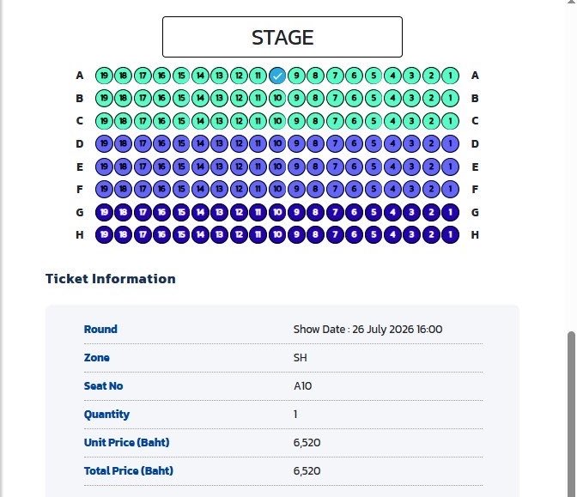Screen dimensions: 577x497
Task: Deselect the checked seat A10
Action: 277,76
